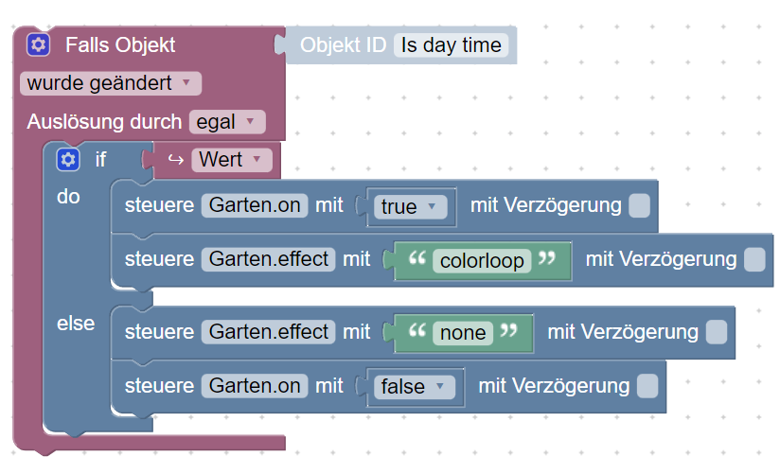Open the 'Wert' dropdown

click(232, 159)
